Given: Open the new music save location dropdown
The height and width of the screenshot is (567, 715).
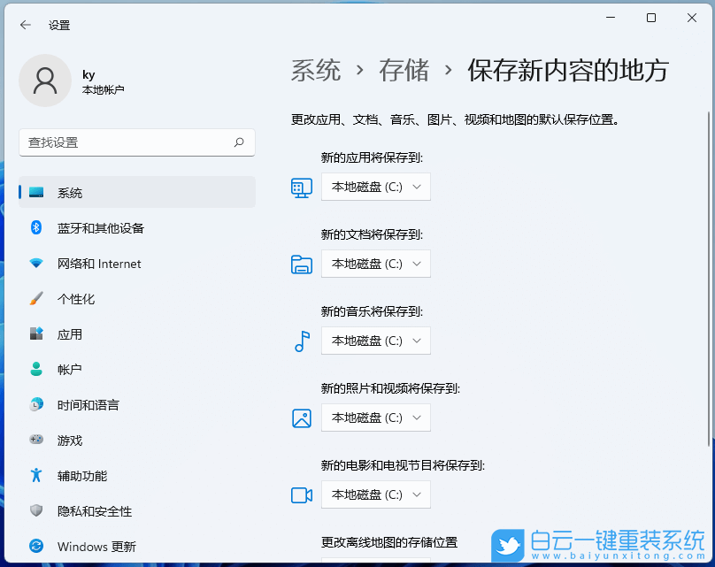Looking at the screenshot, I should [x=375, y=341].
